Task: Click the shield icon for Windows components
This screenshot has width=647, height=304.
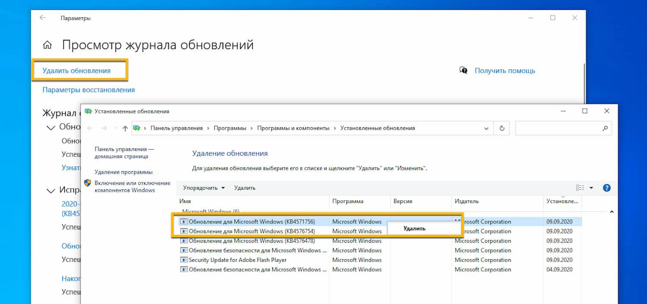Action: (x=88, y=183)
